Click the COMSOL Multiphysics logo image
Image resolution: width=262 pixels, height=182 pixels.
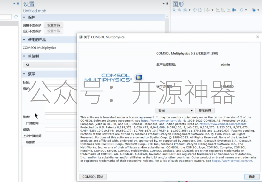(114, 78)
